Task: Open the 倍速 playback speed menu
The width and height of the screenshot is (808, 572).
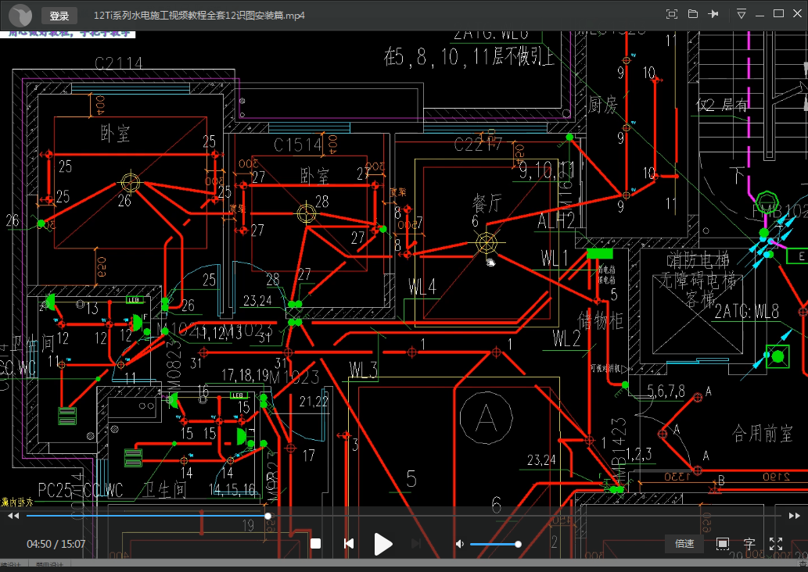Action: pyautogui.click(x=684, y=544)
